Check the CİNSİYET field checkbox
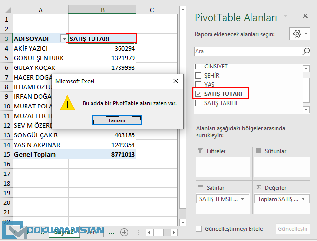The image size is (317, 241). [x=198, y=66]
